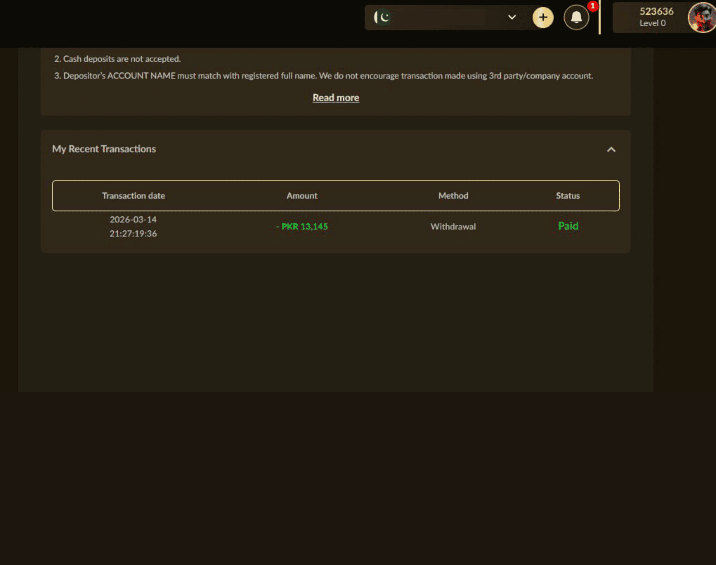Click the Method column header
716x565 pixels.
coord(452,195)
